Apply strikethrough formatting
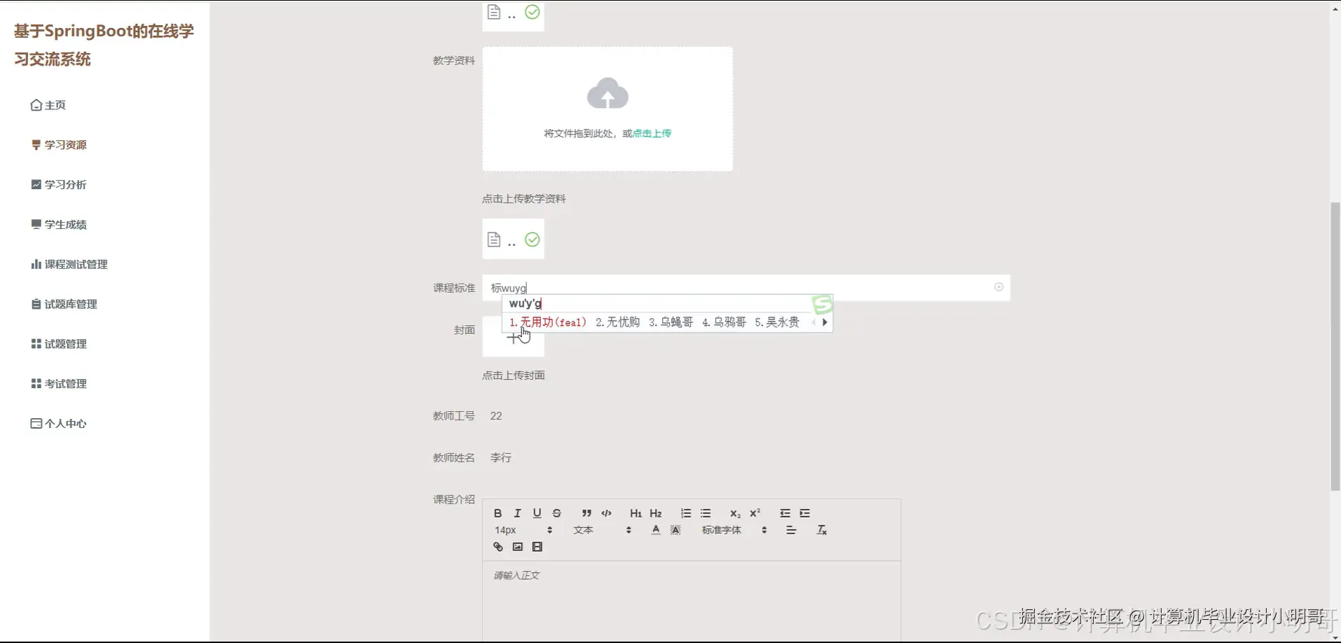 [556, 513]
